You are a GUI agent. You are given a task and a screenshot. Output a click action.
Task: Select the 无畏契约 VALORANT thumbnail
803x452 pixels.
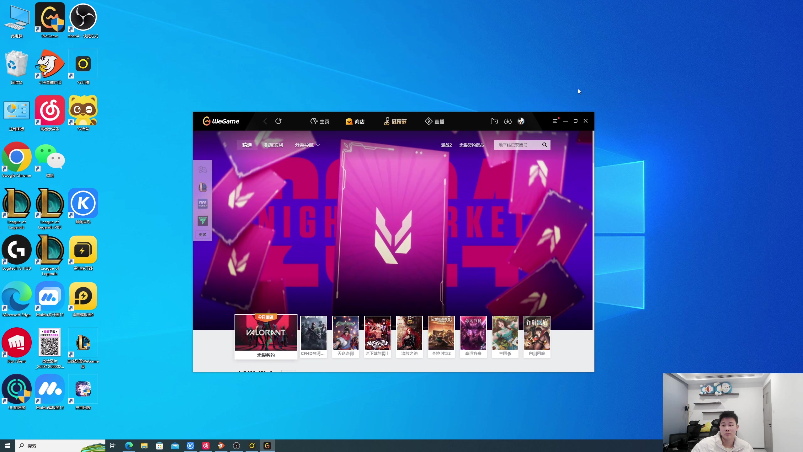(266, 336)
